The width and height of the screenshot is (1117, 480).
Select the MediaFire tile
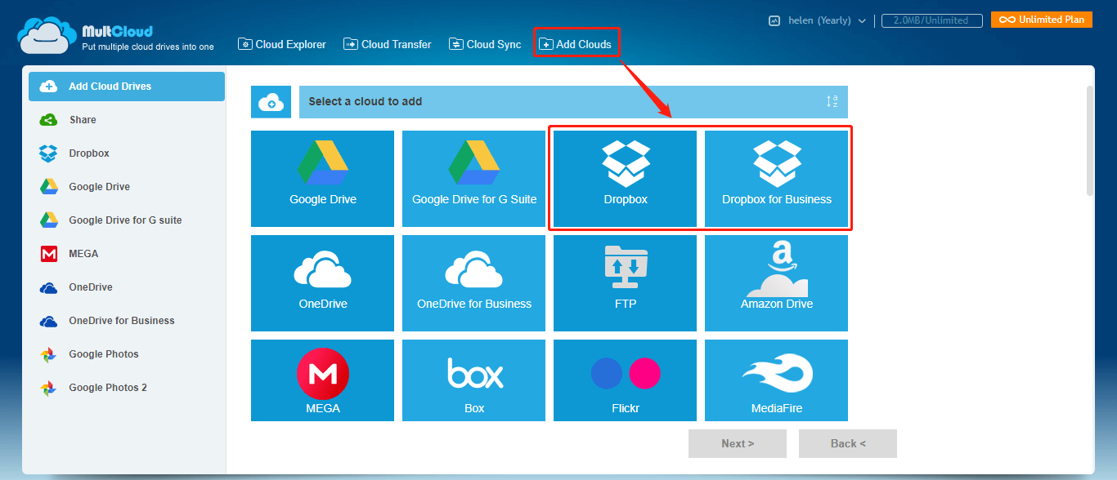coord(776,380)
